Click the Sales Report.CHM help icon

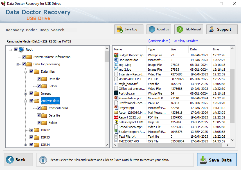[x=116, y=122]
